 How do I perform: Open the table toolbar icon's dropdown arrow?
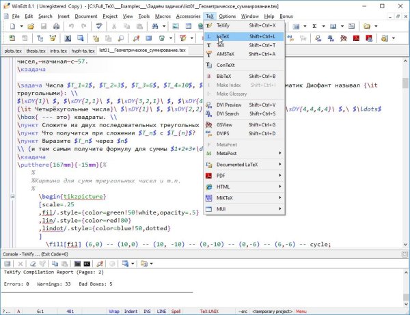click(305, 26)
